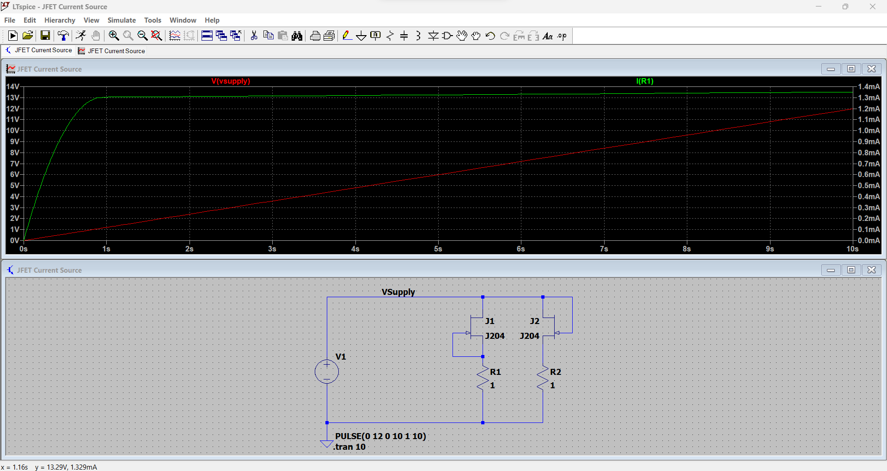Save the schematic with the floppy icon
The height and width of the screenshot is (471, 887).
tap(45, 36)
